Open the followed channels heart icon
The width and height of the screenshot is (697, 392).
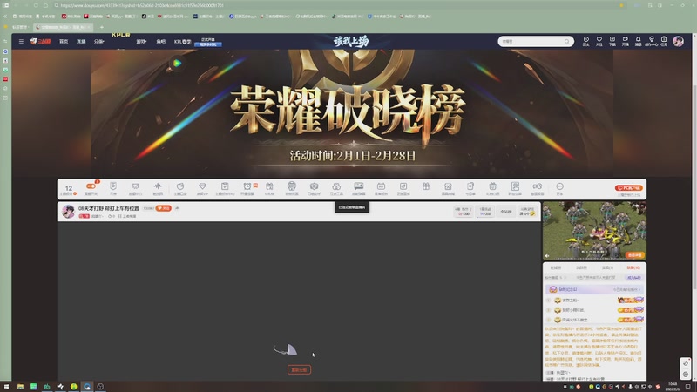pyautogui.click(x=599, y=41)
